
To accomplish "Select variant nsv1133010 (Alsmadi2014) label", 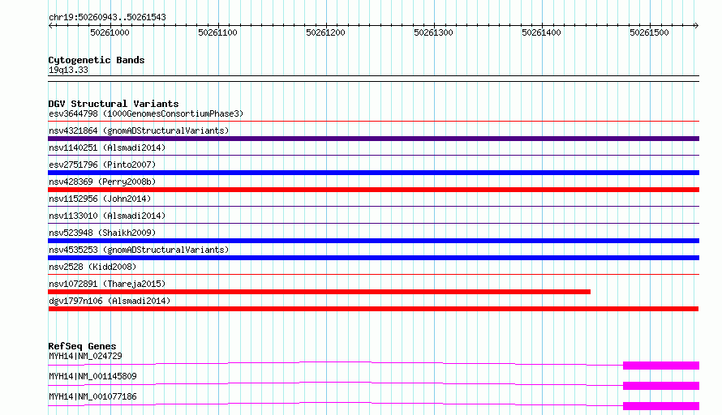I will (x=107, y=216).
